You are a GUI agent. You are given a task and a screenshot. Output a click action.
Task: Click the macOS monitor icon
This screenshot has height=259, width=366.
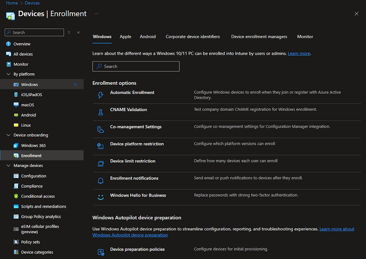[x=16, y=105]
